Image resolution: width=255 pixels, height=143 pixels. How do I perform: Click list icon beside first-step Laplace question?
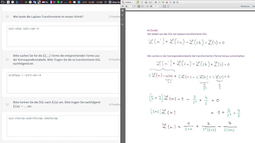click(x=7, y=17)
